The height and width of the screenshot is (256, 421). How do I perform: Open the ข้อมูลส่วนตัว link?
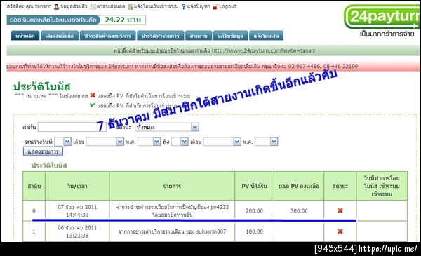tap(74, 6)
